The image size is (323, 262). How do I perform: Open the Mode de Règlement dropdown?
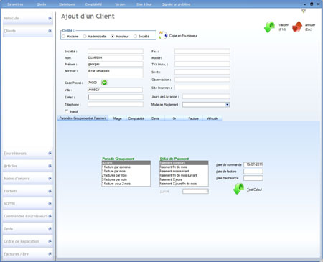pos(228,105)
